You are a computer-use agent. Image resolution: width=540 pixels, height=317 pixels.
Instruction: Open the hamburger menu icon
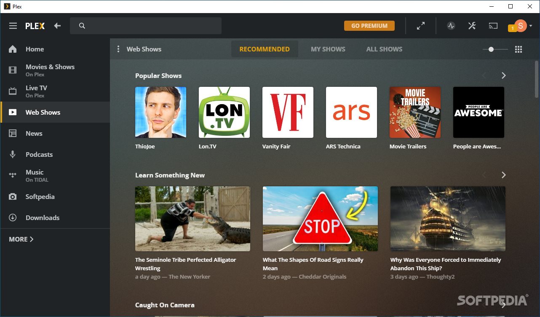tap(13, 26)
